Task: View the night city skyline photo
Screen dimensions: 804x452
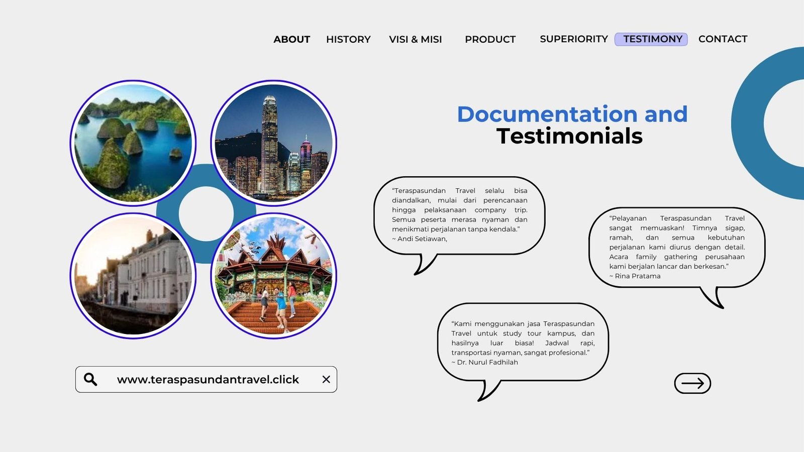Action: 274,143
